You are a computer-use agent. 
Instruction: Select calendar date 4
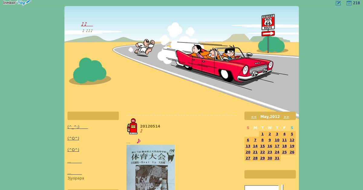[x=284, y=134]
